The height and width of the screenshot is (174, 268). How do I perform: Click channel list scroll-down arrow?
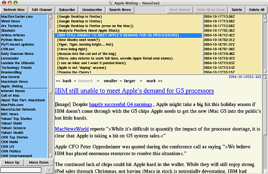point(51,156)
